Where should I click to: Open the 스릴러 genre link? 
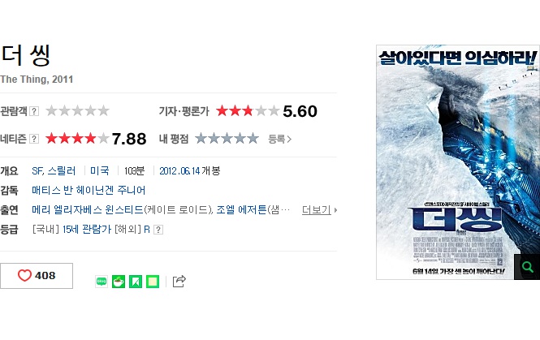(62, 170)
